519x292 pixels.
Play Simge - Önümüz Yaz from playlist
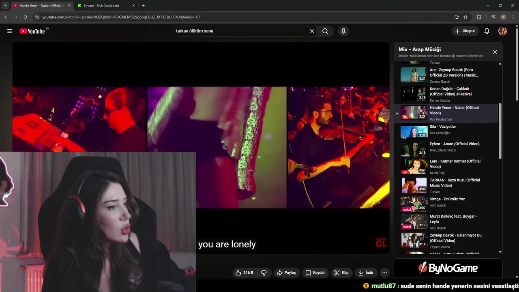[446, 204]
